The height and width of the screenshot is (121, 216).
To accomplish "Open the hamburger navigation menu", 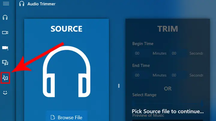I will coord(6,4).
